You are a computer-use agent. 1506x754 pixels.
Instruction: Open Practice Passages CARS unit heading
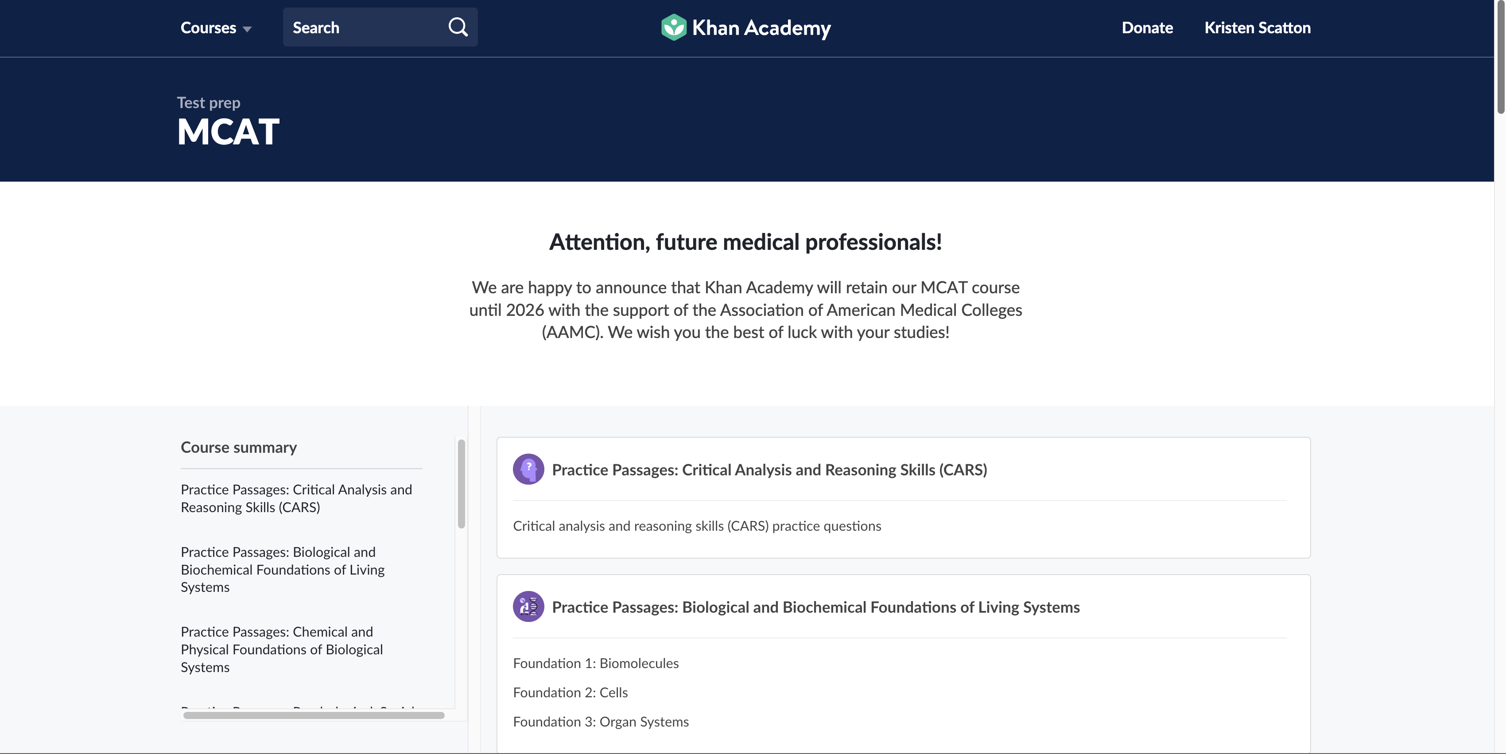click(x=769, y=470)
